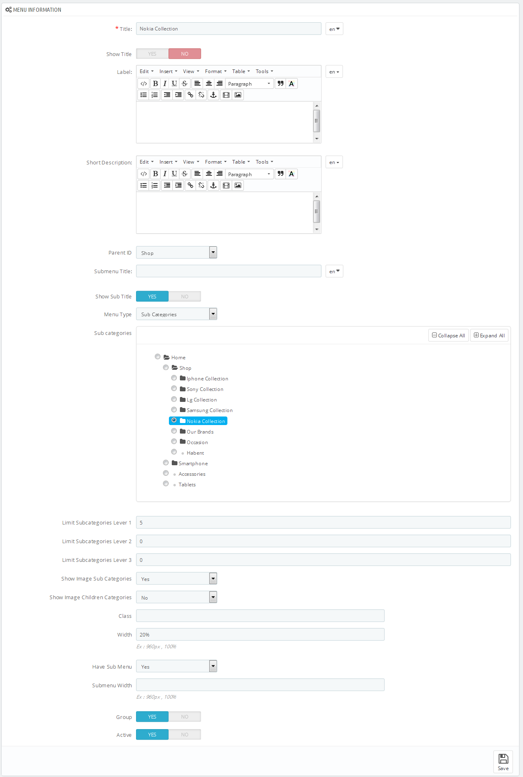Open the Menu Type dropdown
Viewport: 523px width, 777px height.
(x=177, y=314)
